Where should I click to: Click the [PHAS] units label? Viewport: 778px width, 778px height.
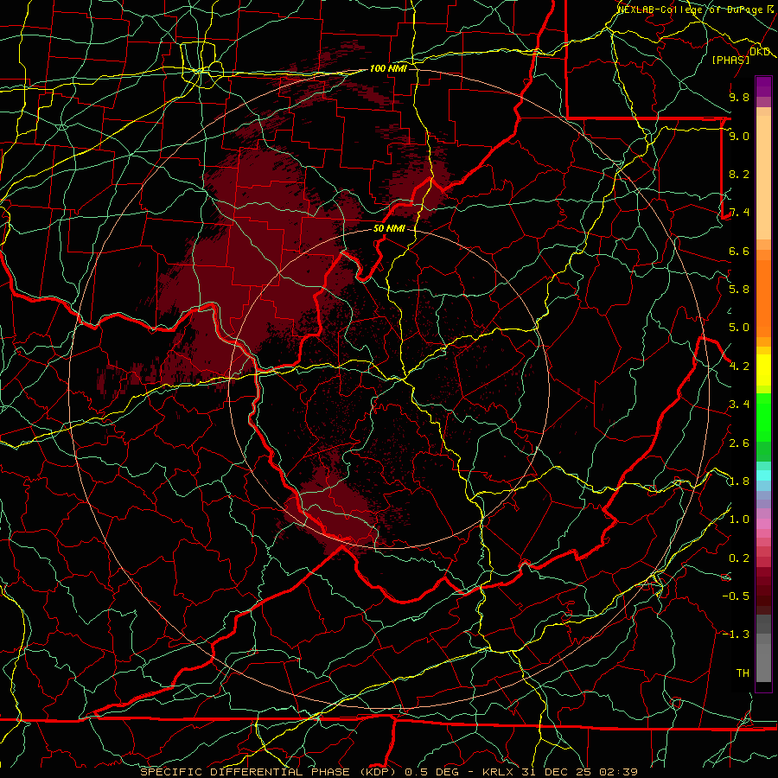coord(730,60)
